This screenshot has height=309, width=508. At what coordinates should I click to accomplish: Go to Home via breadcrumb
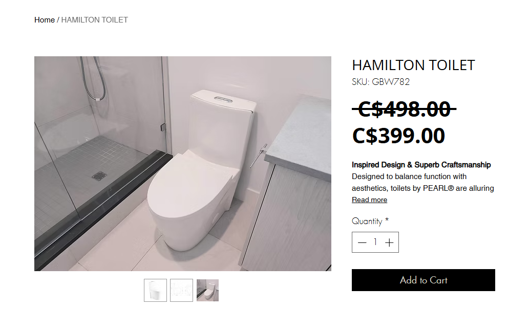point(45,20)
